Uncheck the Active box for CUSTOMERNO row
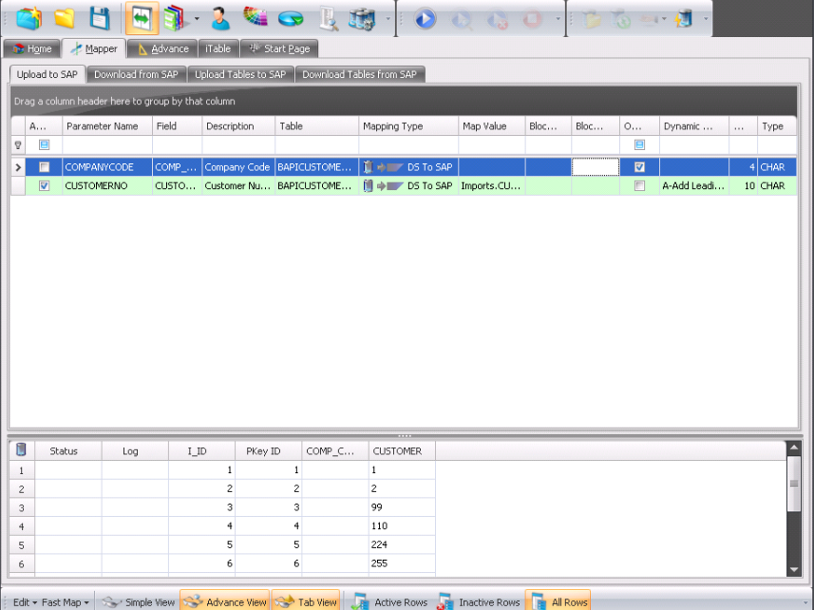The image size is (814, 610). tap(44, 186)
